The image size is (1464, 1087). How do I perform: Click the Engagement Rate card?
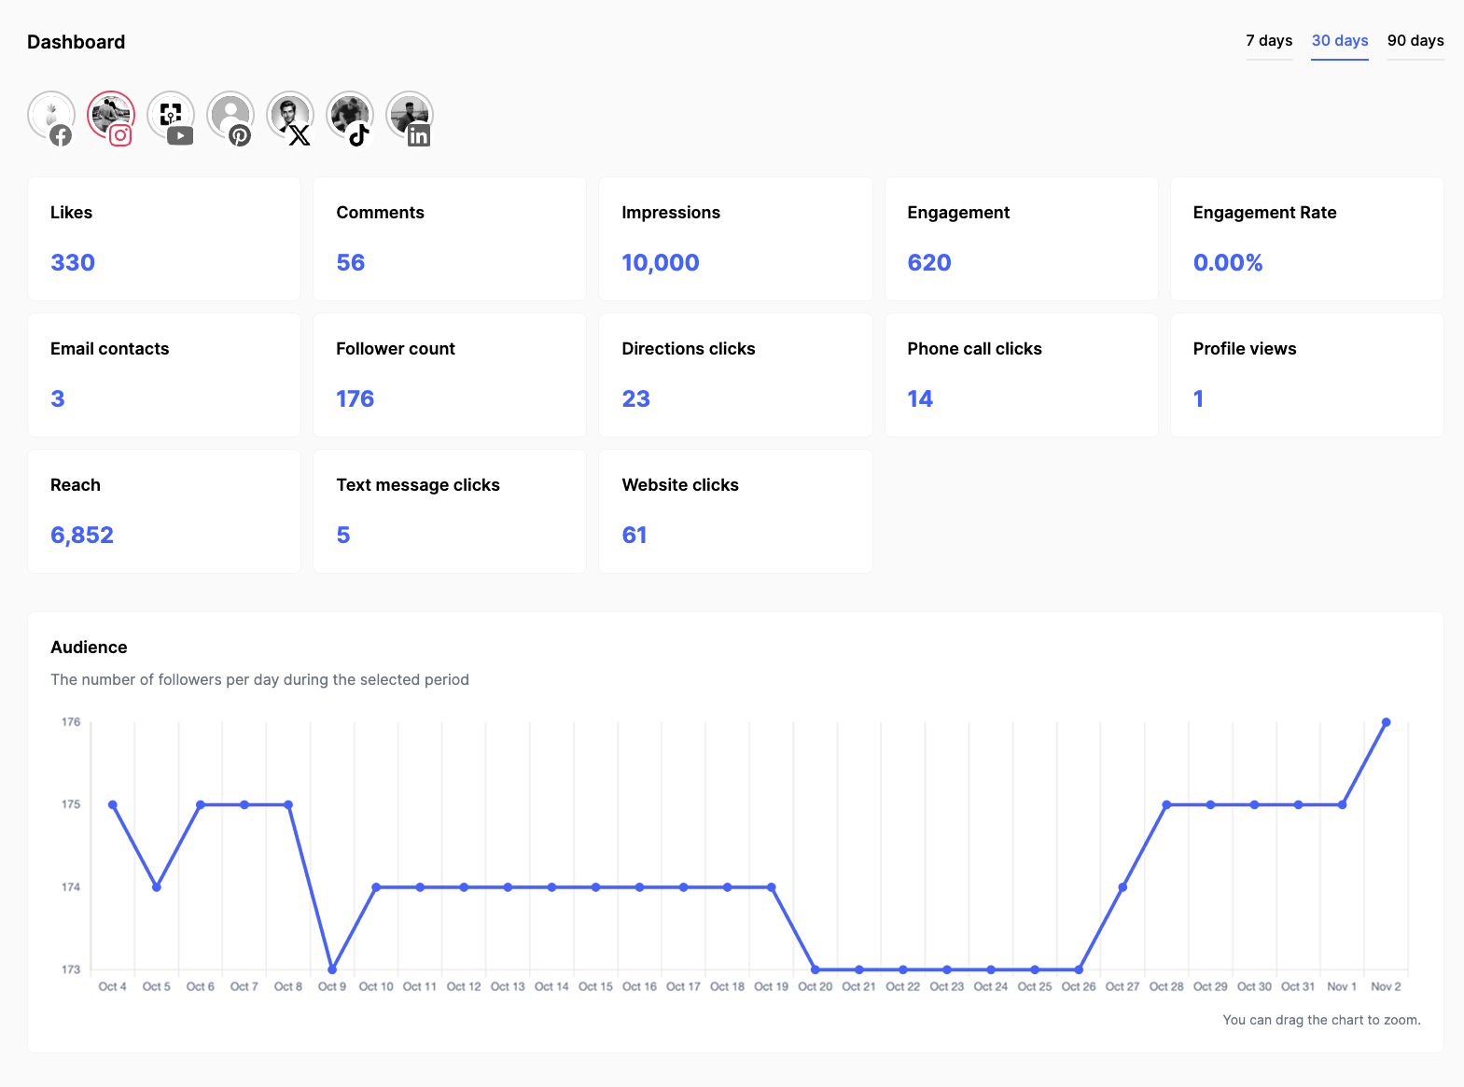click(x=1306, y=239)
